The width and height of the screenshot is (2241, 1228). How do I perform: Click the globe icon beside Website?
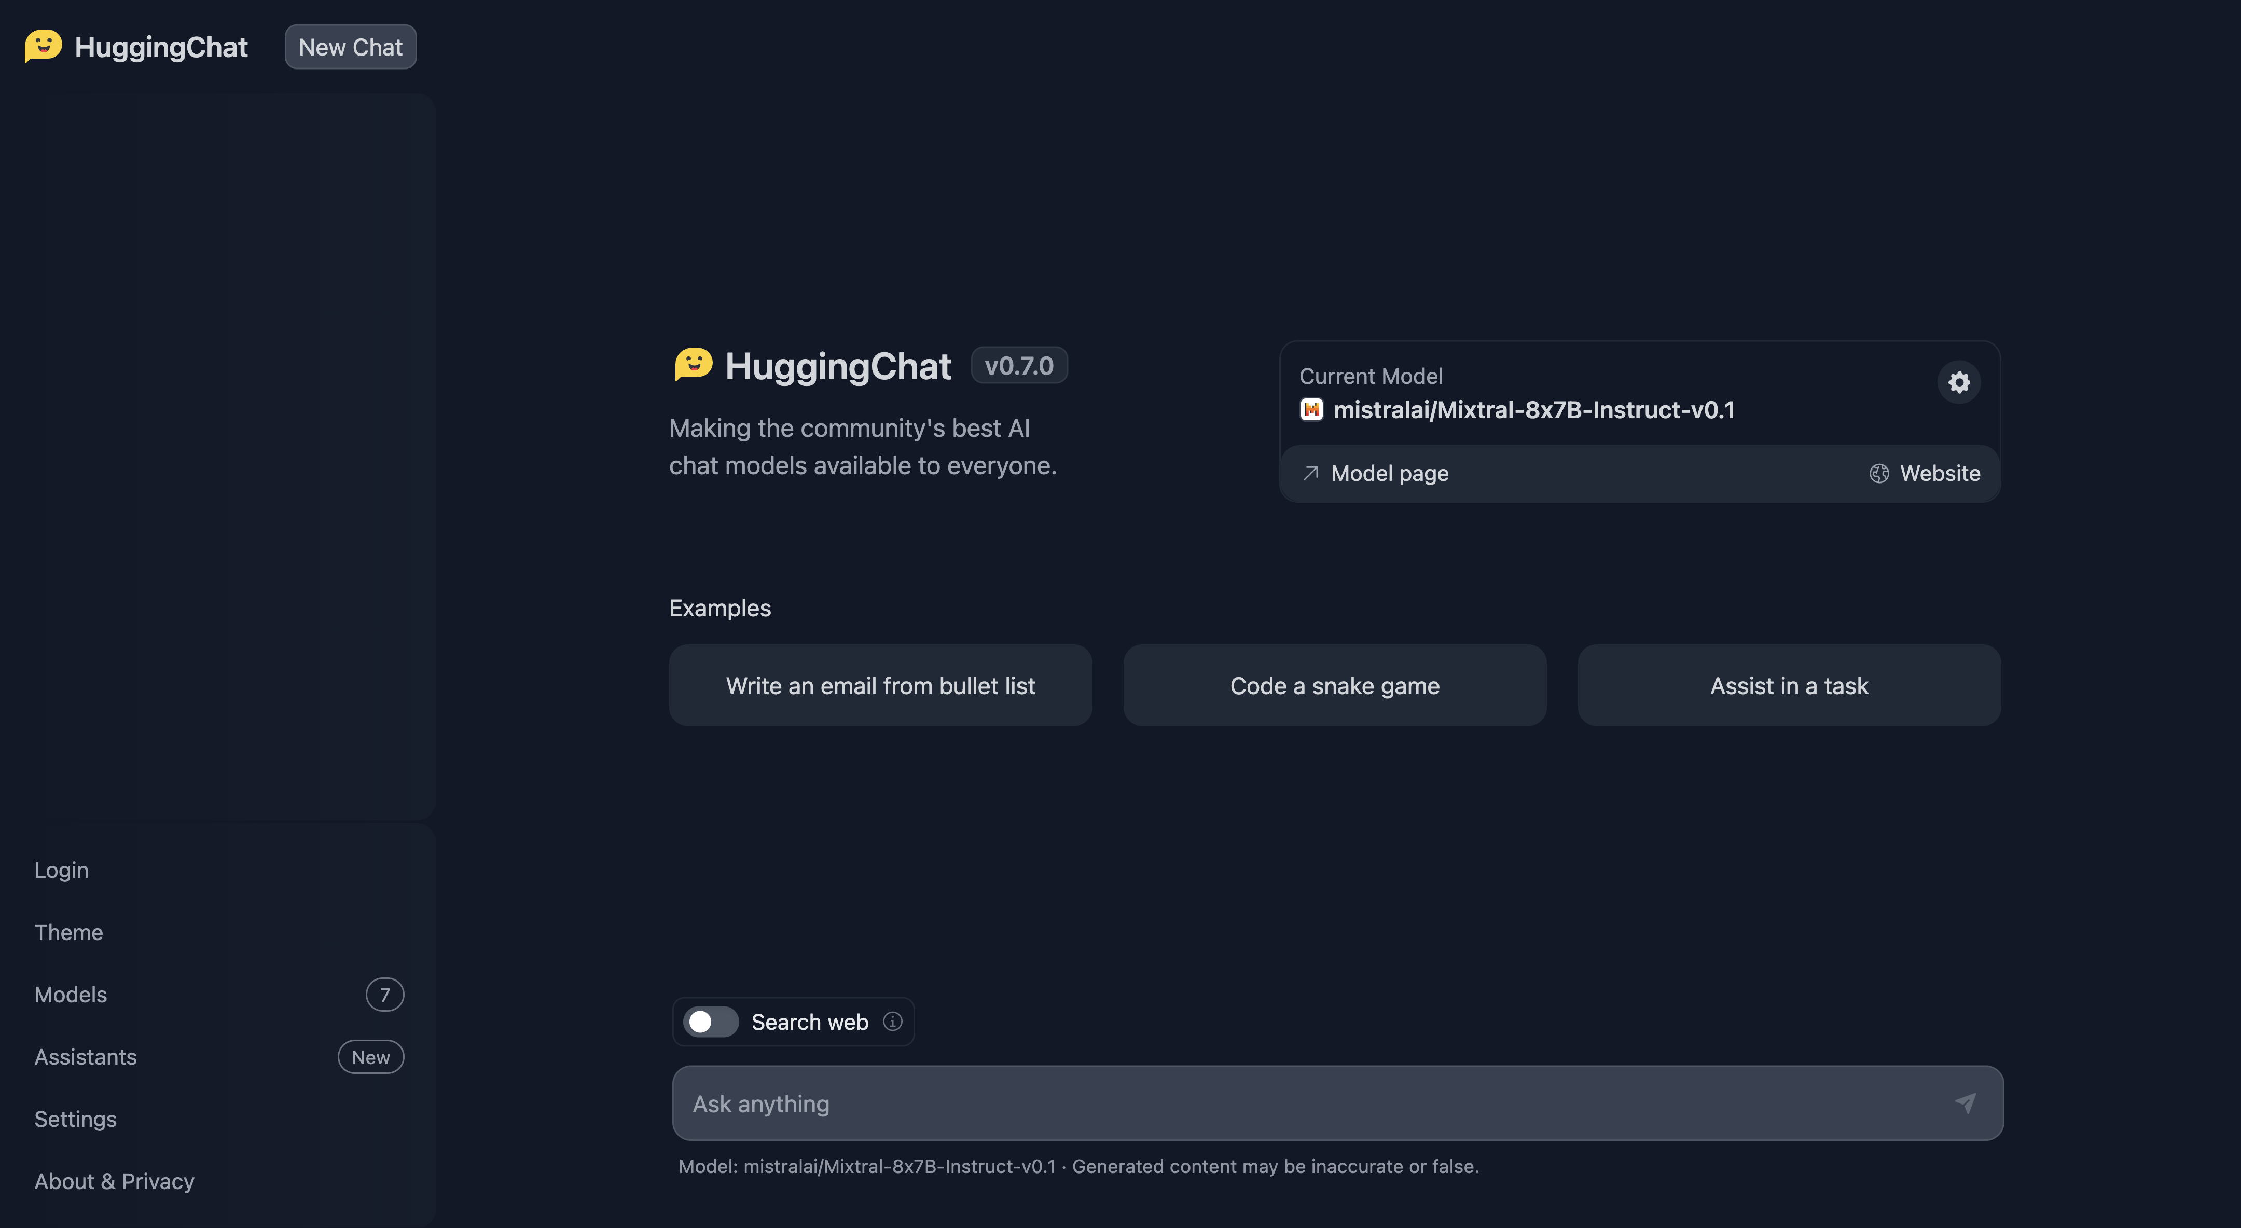click(1879, 474)
